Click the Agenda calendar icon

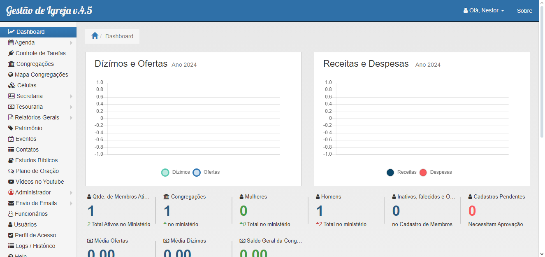pos(11,42)
